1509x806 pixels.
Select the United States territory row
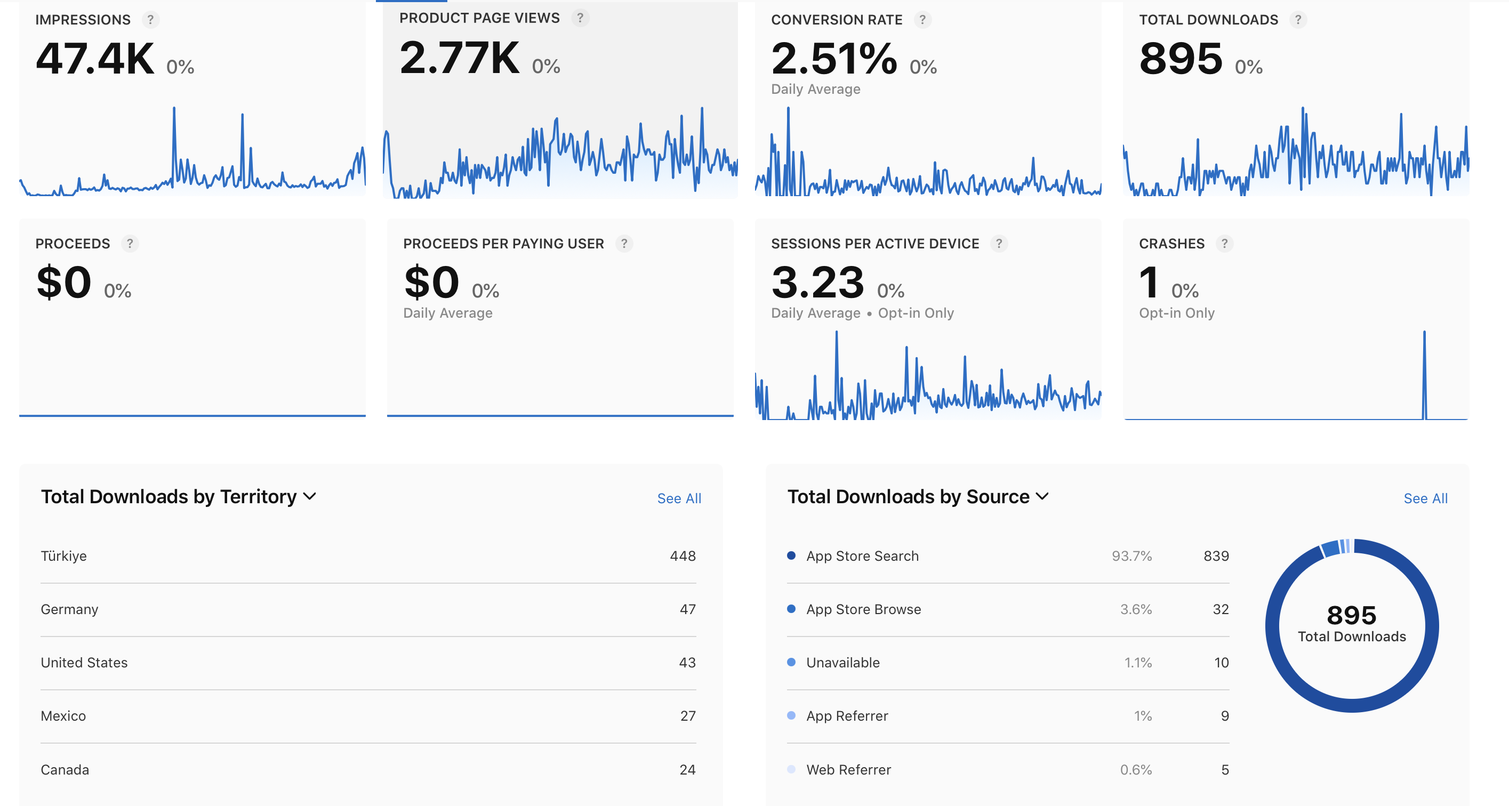pos(368,663)
